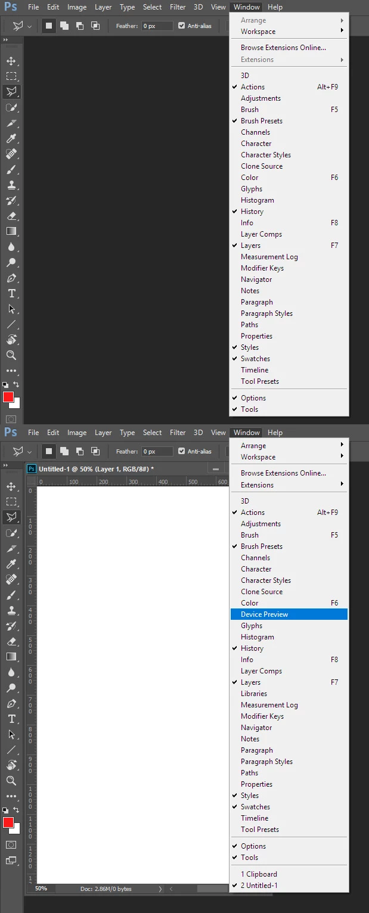Click Browse Extensions Online in no-document window menu
The image size is (369, 913).
pyautogui.click(x=289, y=48)
